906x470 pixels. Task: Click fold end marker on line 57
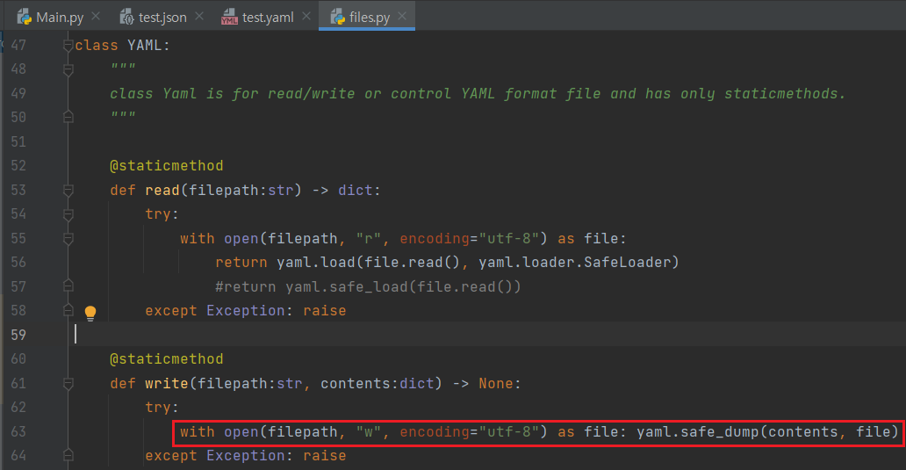click(x=68, y=286)
